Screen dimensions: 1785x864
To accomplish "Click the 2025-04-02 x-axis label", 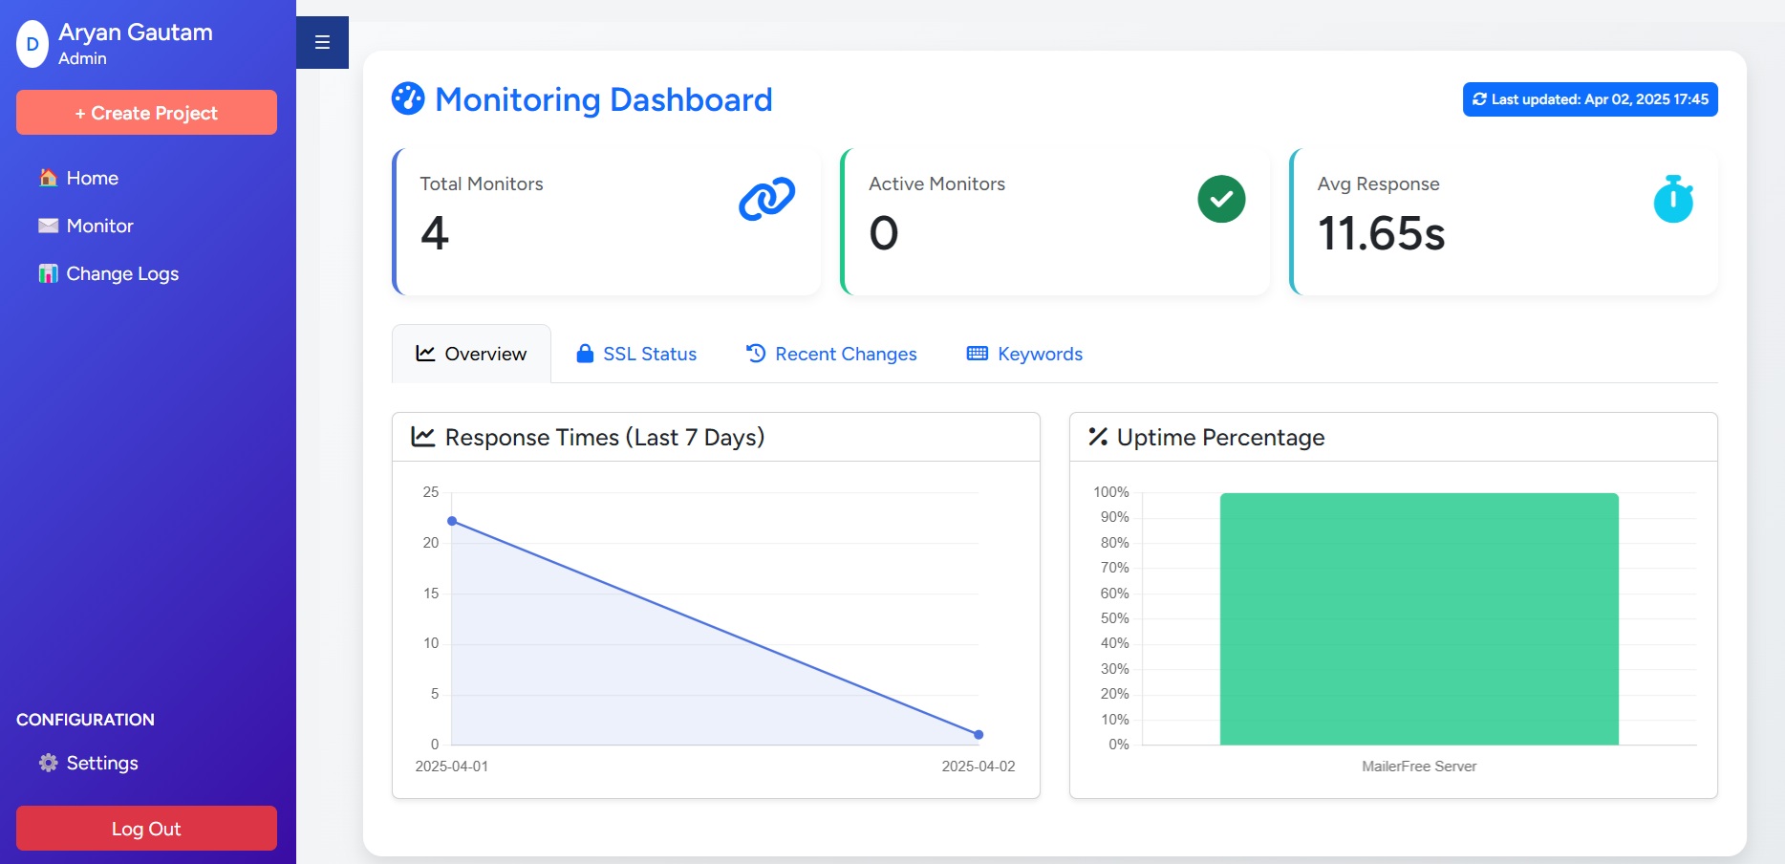I will pos(979,767).
